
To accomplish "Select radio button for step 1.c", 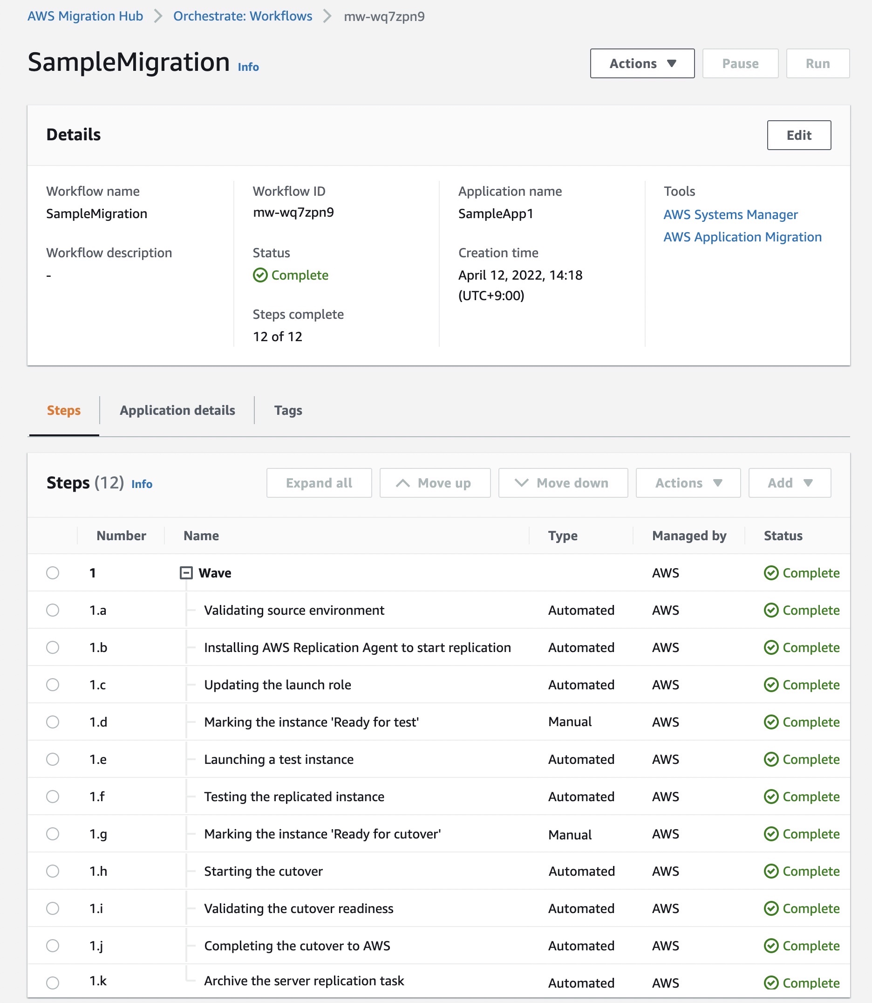I will [x=53, y=685].
